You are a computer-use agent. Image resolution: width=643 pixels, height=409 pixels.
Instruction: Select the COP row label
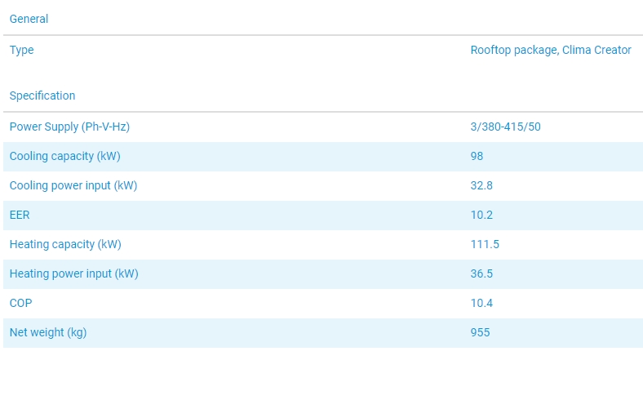21,303
